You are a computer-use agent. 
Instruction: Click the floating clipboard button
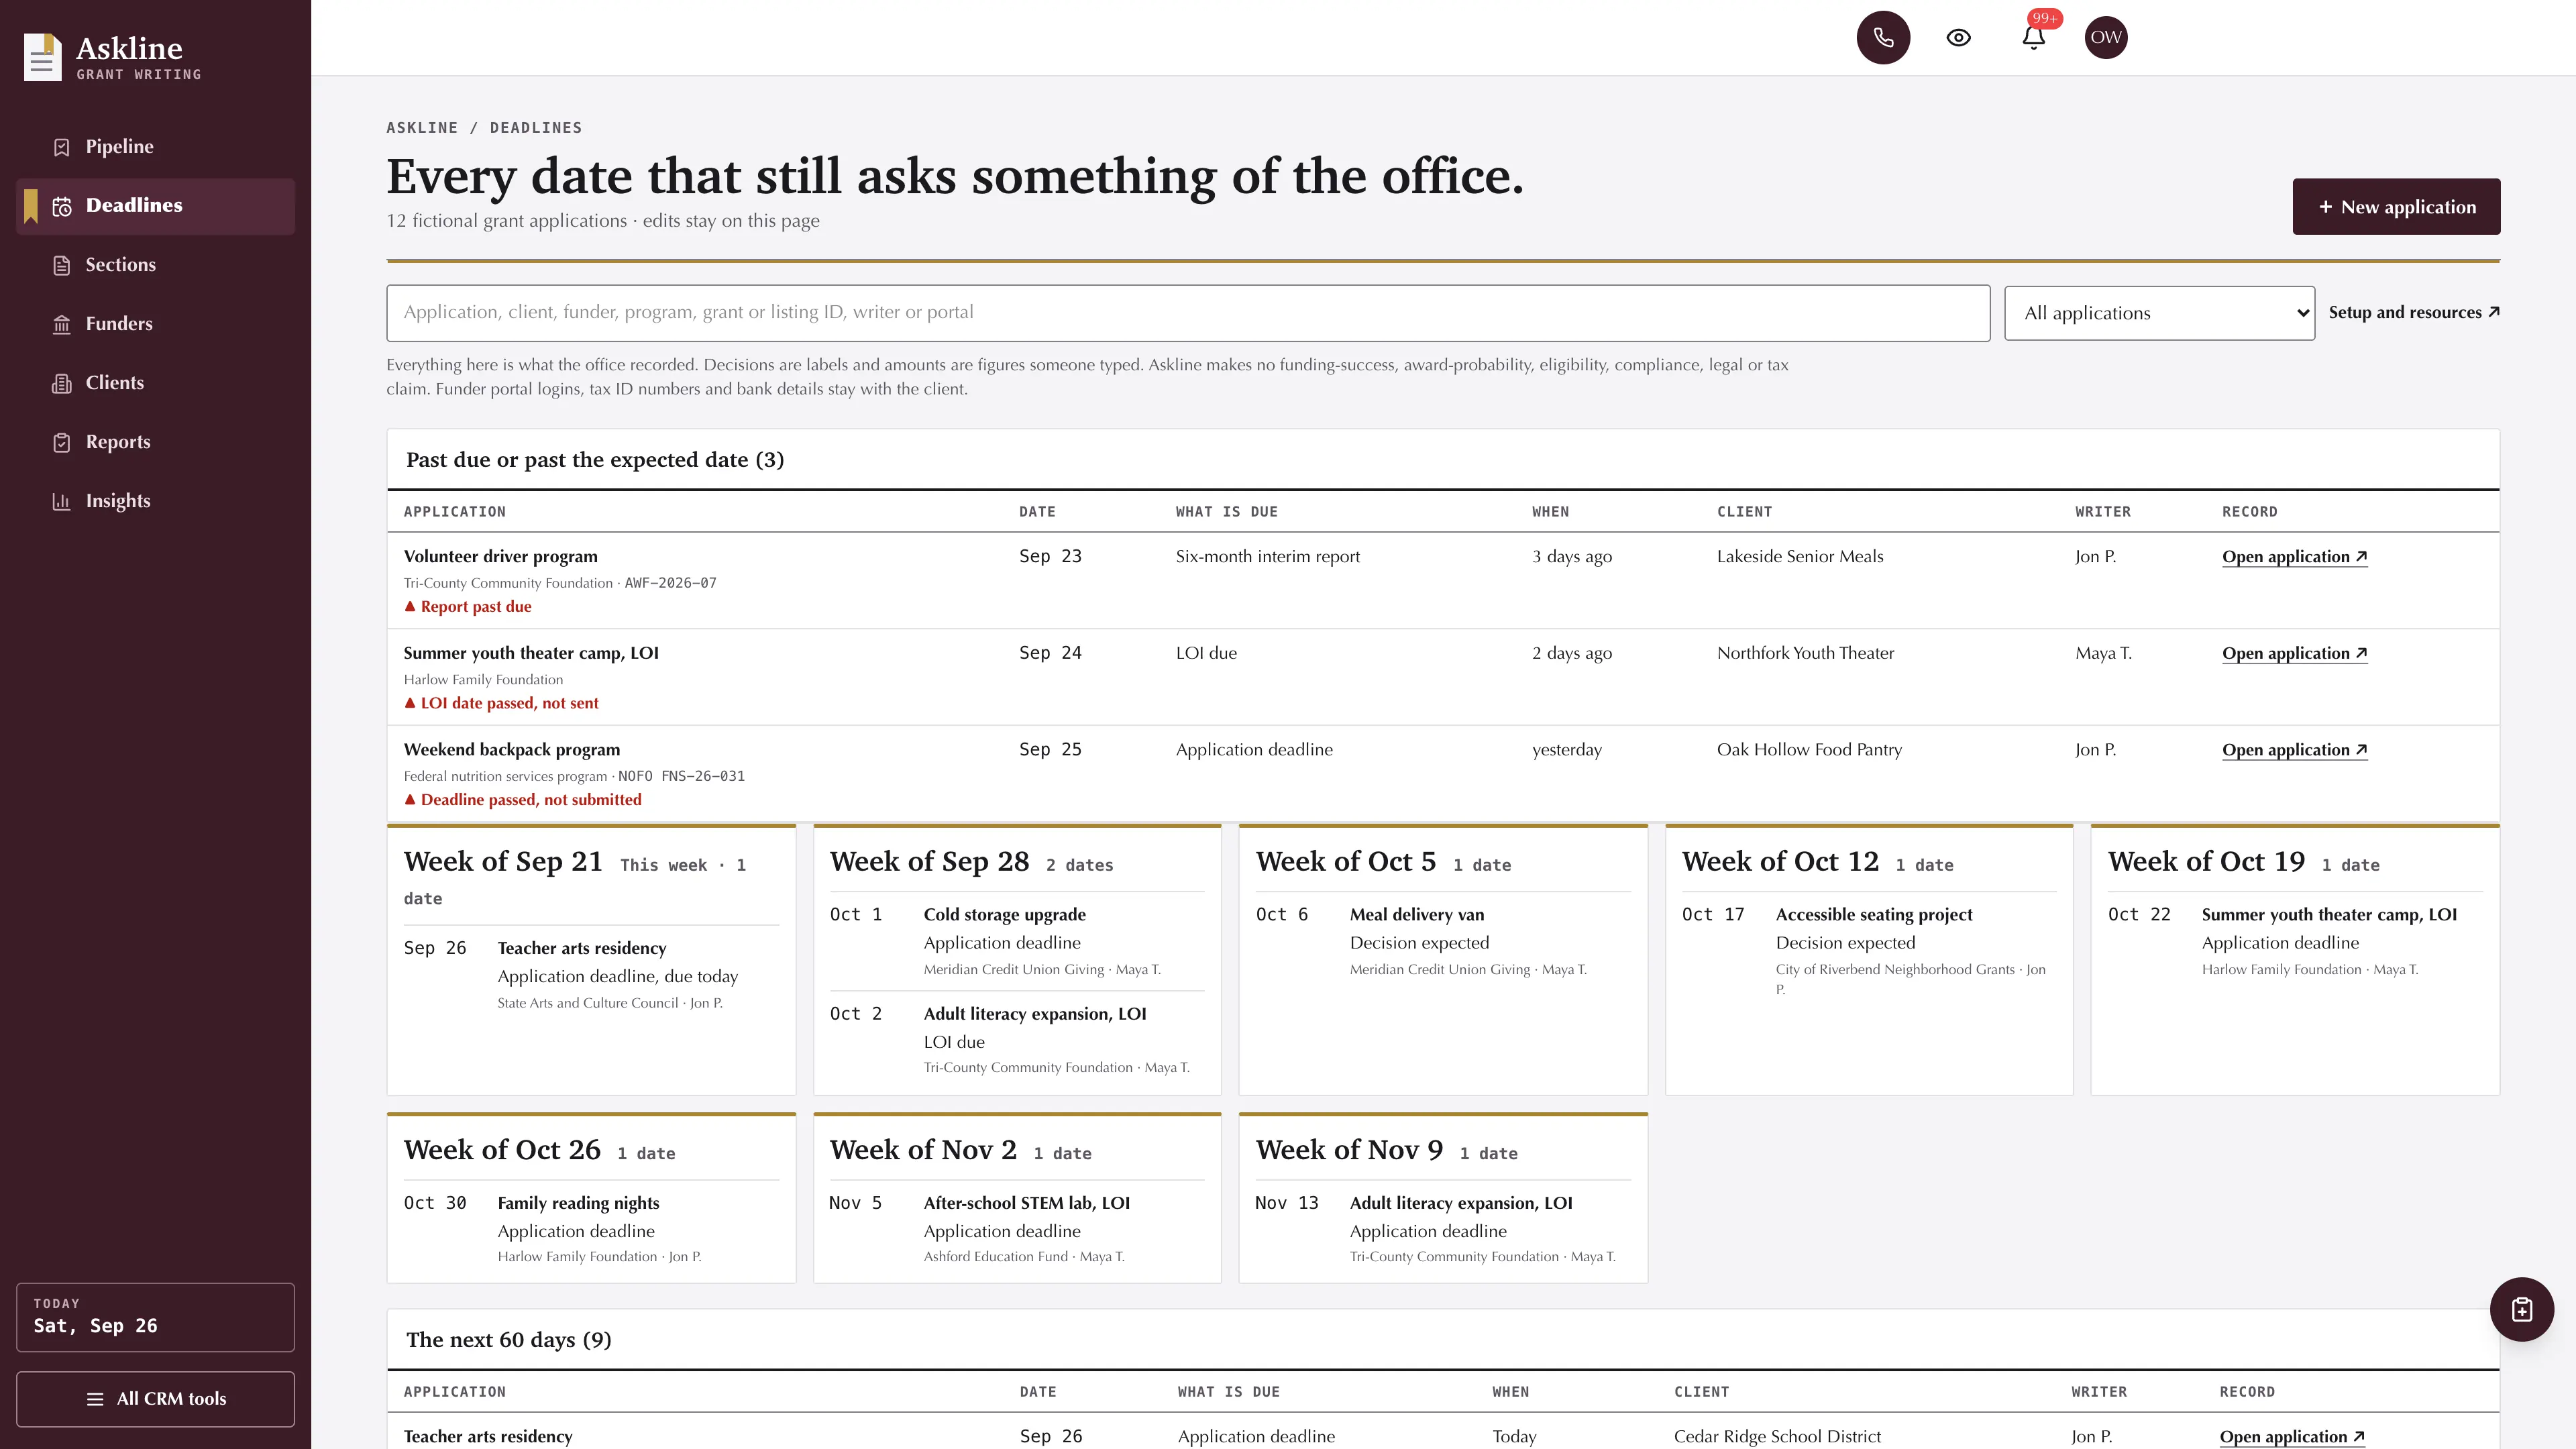click(x=2522, y=1309)
